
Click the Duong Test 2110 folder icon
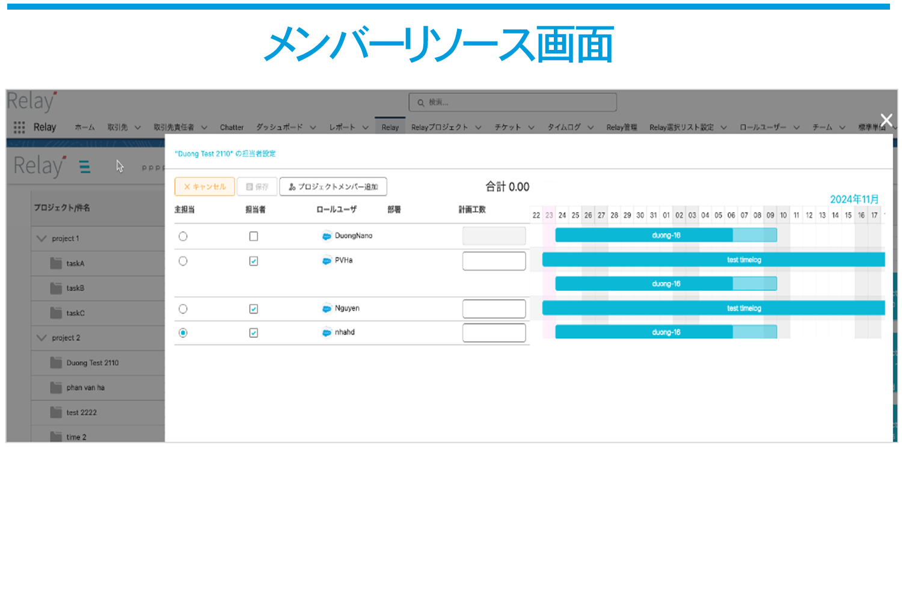coord(56,363)
